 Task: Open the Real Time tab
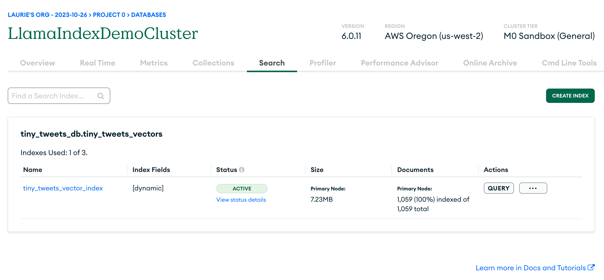97,63
